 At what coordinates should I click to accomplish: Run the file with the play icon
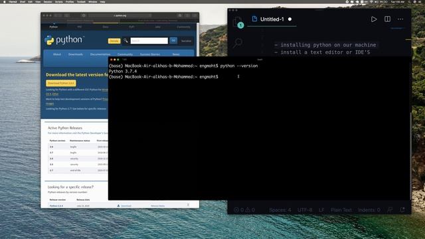[374, 19]
